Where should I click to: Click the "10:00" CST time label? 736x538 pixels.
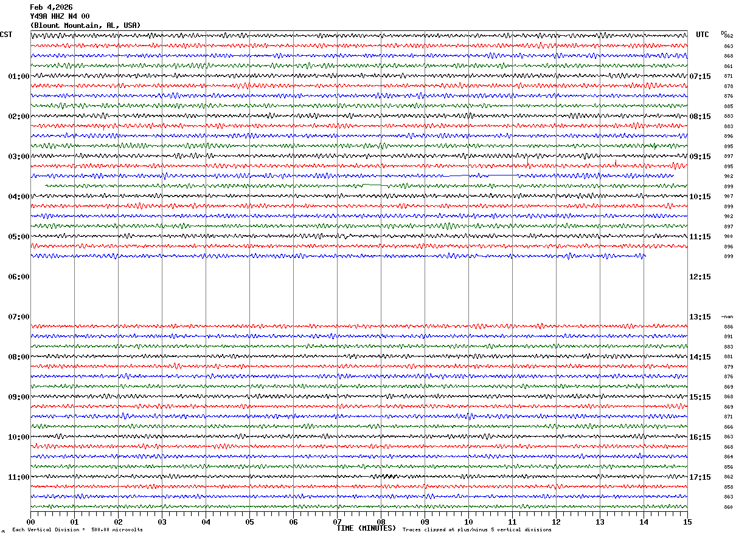pos(19,437)
